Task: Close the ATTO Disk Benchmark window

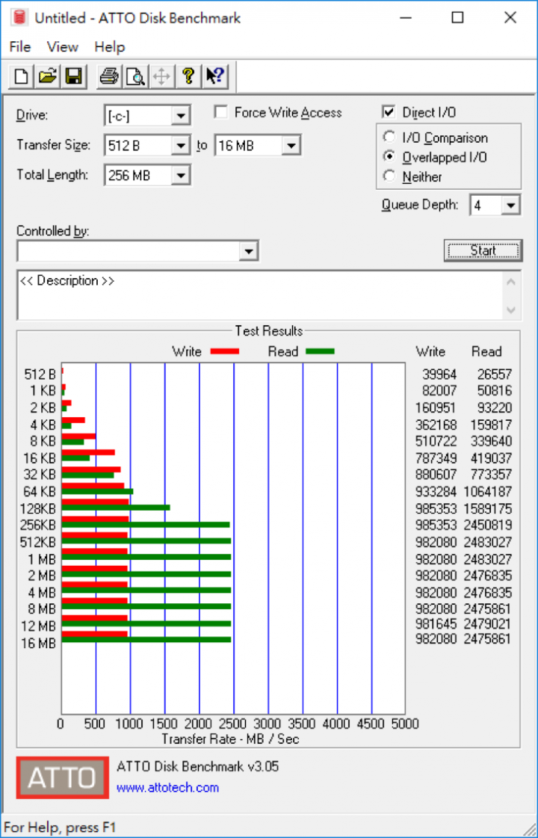Action: click(x=510, y=18)
